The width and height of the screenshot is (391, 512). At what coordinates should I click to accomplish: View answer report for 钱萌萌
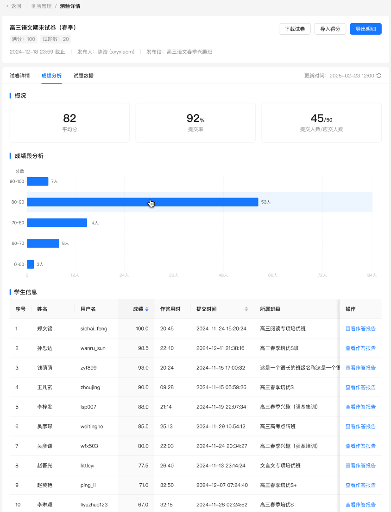click(360, 368)
